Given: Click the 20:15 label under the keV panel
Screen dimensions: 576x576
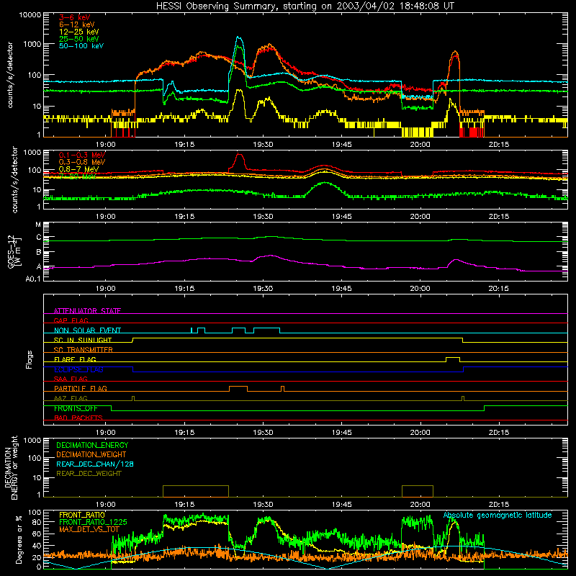Looking at the screenshot, I should point(499,145).
